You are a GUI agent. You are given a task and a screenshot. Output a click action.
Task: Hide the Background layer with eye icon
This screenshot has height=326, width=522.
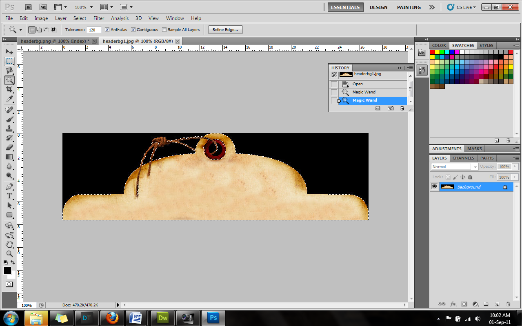(435, 187)
